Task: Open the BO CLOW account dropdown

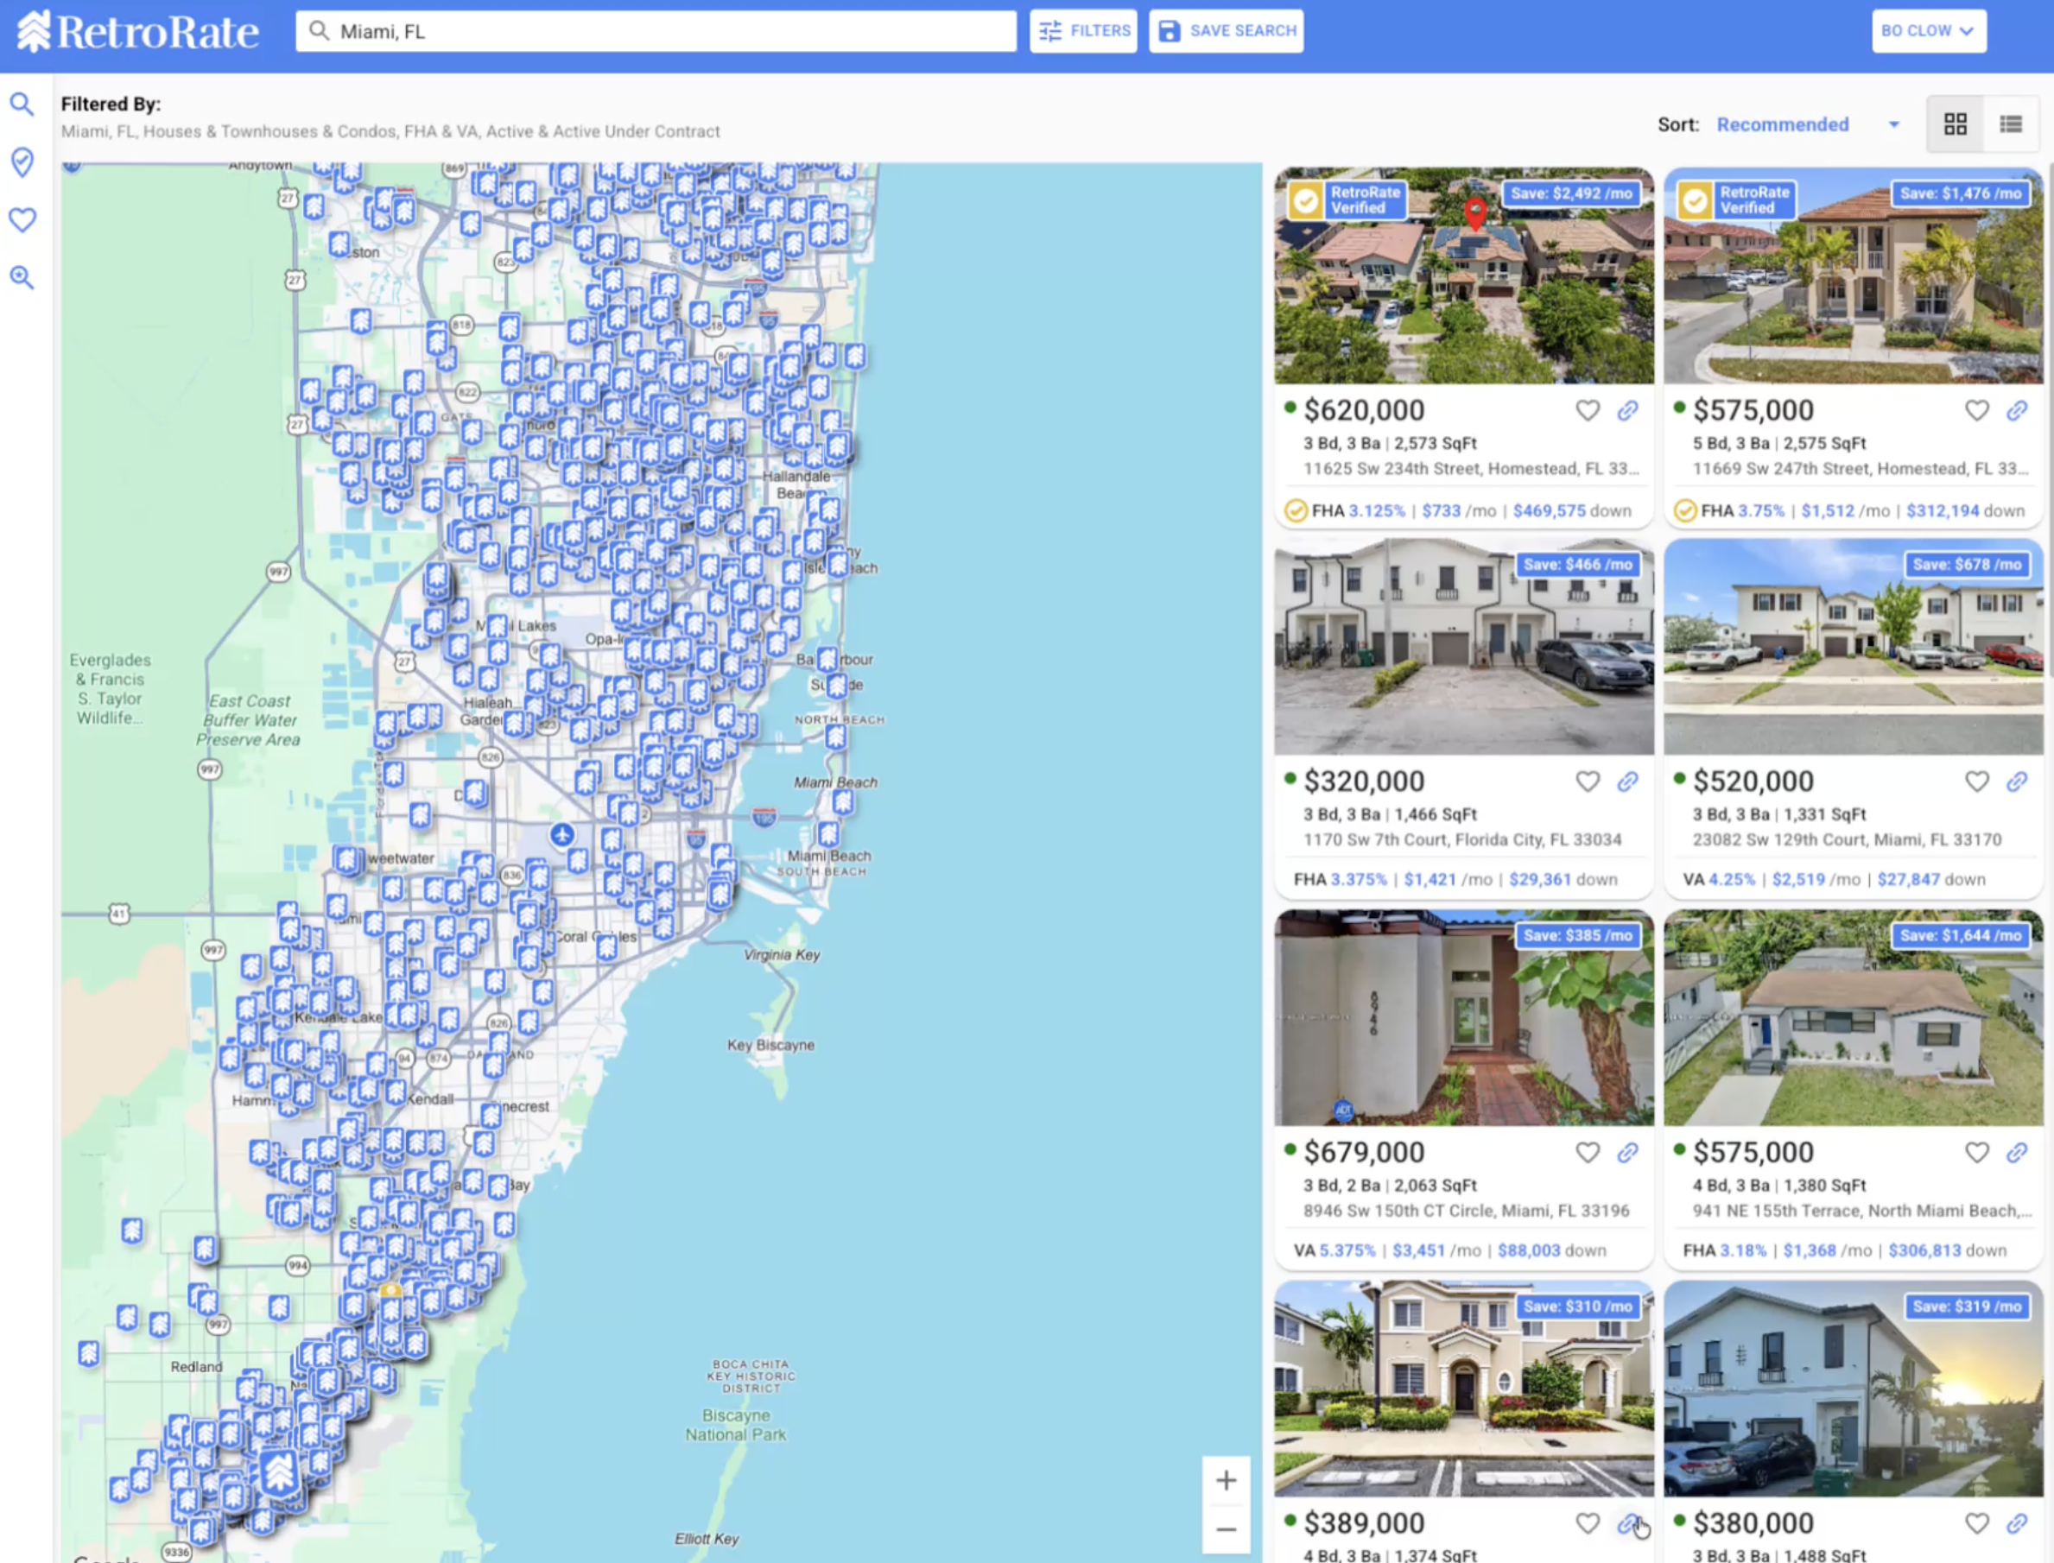Action: 1929,31
